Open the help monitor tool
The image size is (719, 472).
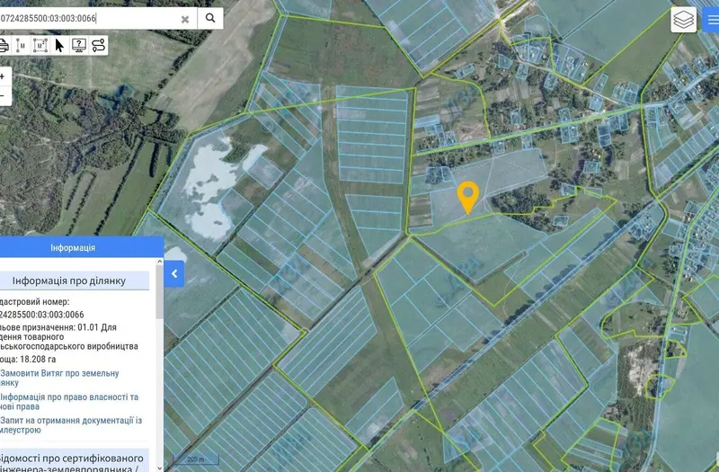(79, 46)
